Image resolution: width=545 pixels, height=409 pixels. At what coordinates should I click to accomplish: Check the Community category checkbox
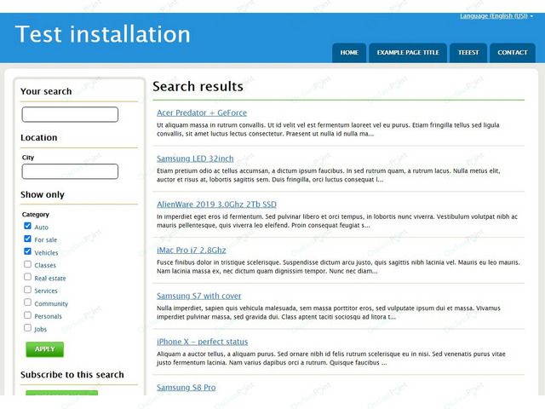click(27, 302)
